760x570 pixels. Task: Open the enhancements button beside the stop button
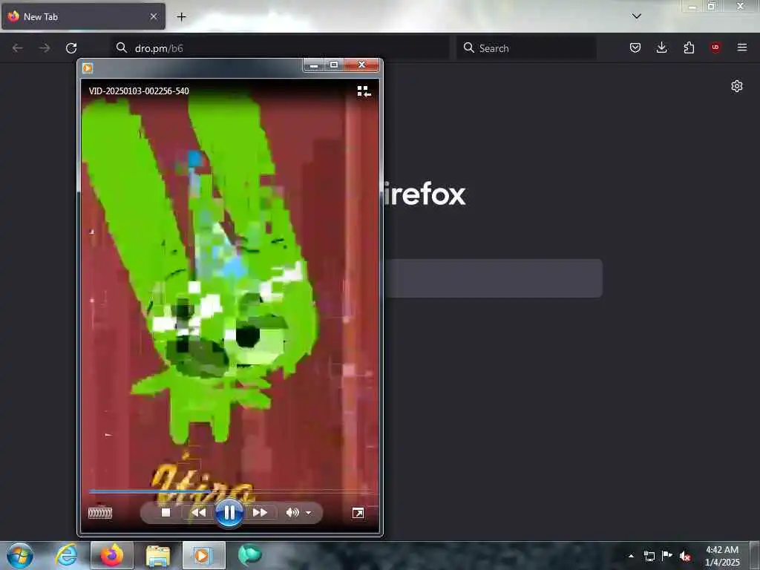click(x=100, y=513)
